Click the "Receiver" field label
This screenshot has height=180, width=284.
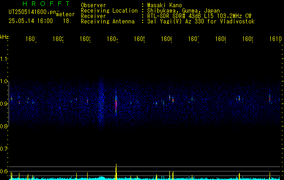(x=93, y=16)
